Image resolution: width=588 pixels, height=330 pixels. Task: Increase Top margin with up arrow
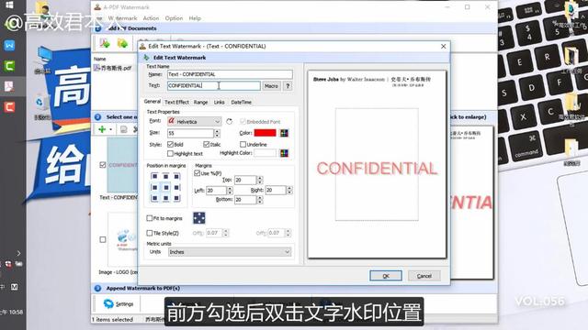[260, 178]
